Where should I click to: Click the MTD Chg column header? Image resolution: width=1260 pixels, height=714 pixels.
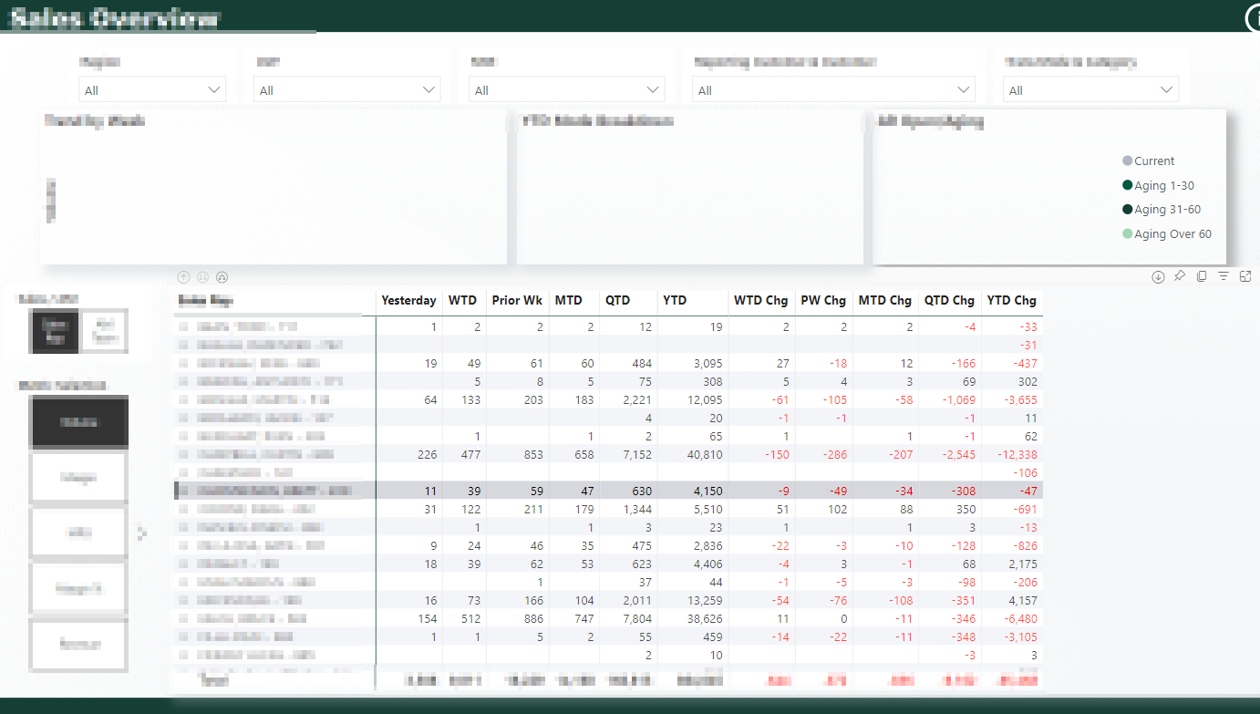pos(885,300)
